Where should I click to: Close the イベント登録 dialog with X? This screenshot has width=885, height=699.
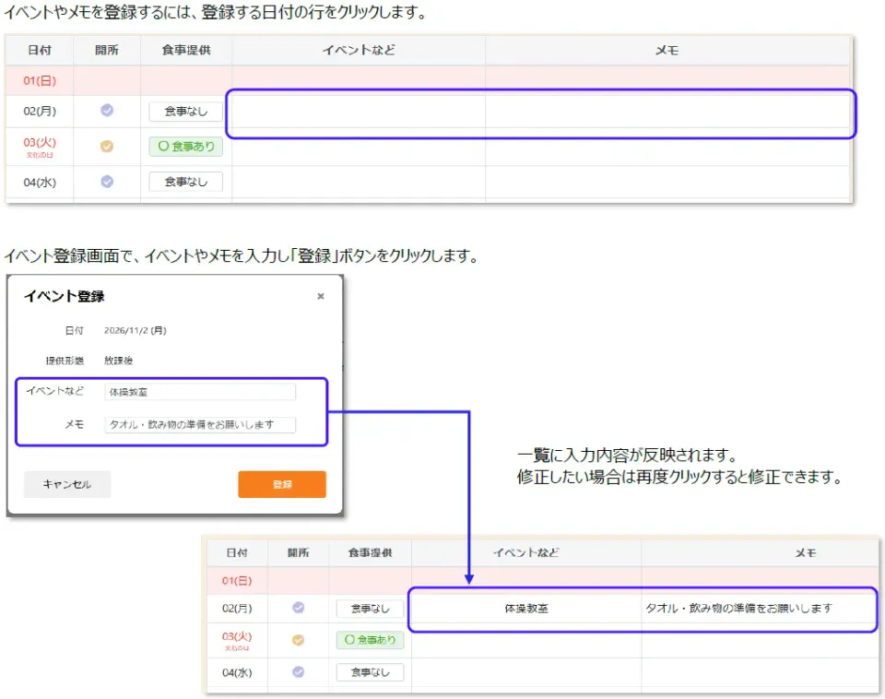pos(321,296)
